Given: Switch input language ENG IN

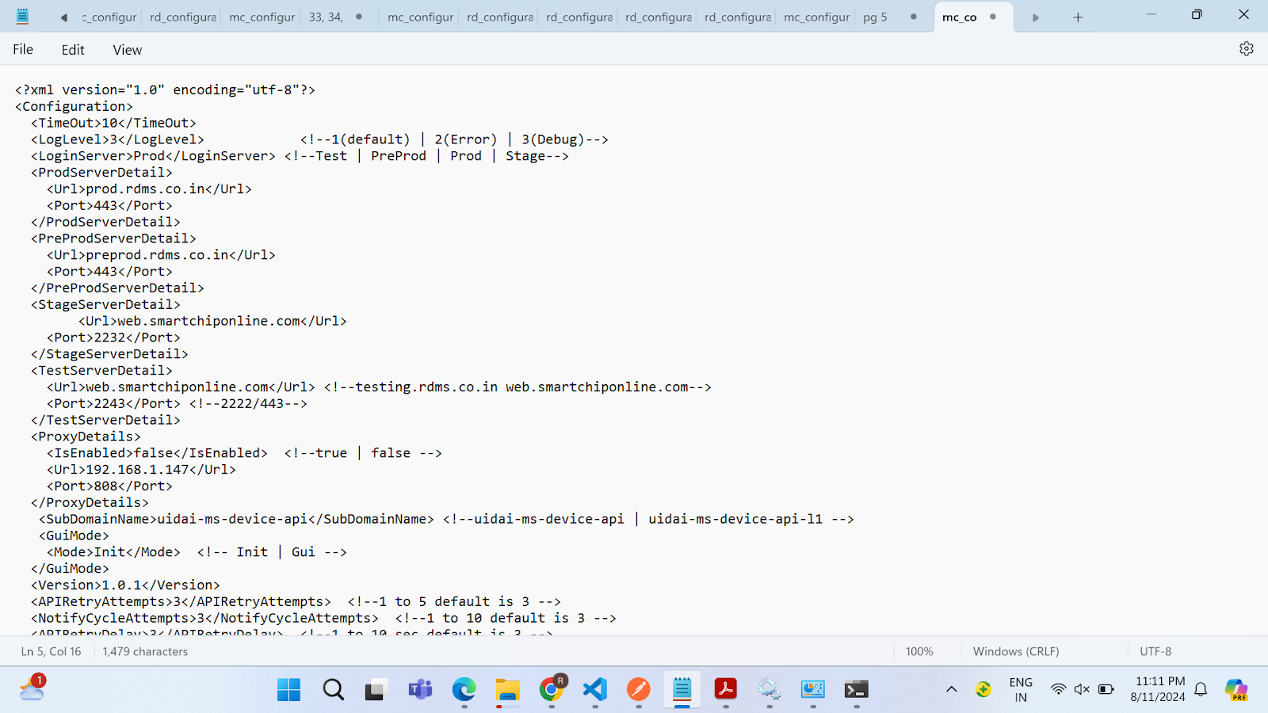Looking at the screenshot, I should click(1021, 690).
